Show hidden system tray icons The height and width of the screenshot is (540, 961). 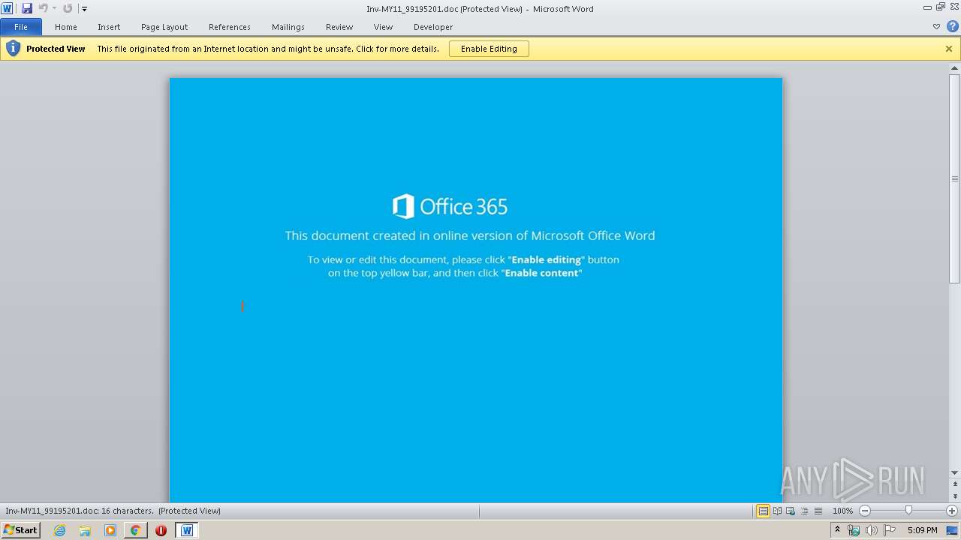837,530
